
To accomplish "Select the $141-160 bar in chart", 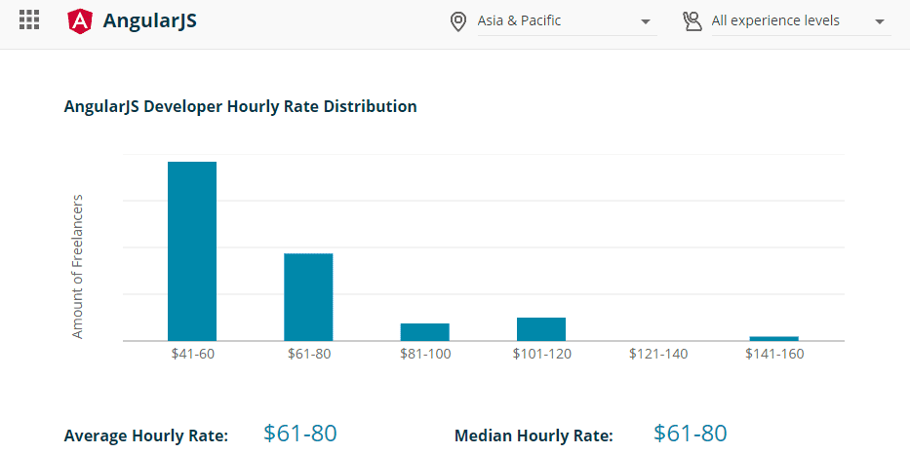I will (x=774, y=339).
